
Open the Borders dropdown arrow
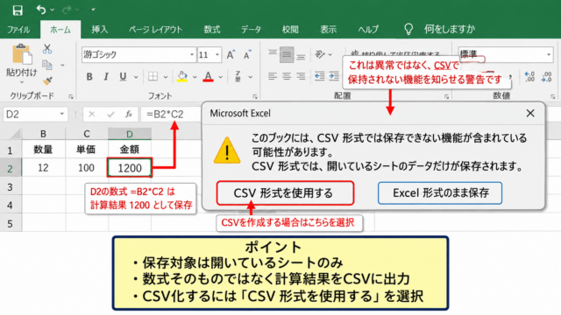[166, 77]
